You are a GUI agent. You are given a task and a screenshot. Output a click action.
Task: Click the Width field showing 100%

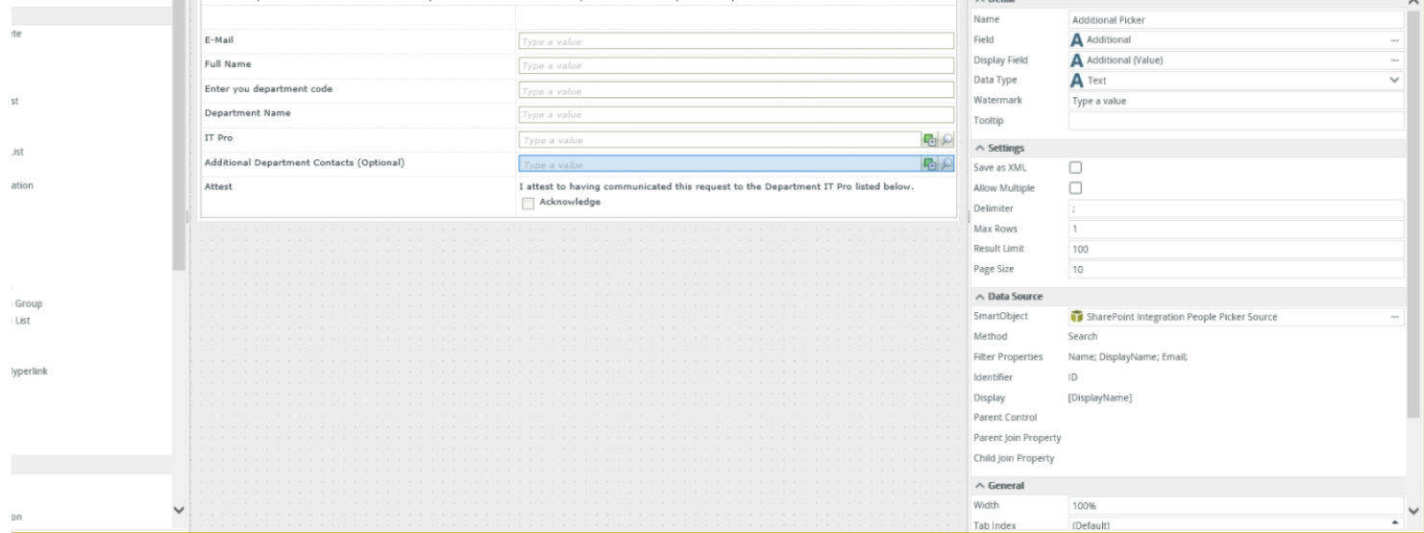tap(1237, 504)
